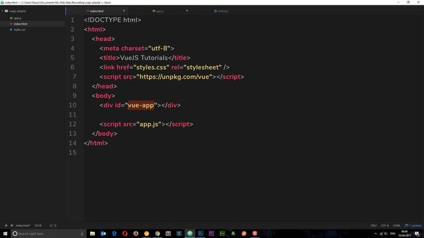Click line number 10 in gutter
This screenshot has height=238, width=424.
click(x=72, y=105)
